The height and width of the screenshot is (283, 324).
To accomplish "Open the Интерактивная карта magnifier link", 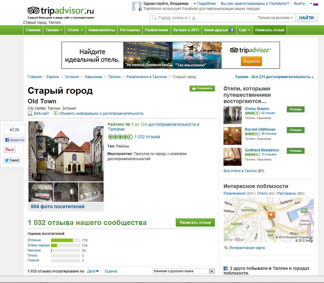I will pyautogui.click(x=226, y=248).
